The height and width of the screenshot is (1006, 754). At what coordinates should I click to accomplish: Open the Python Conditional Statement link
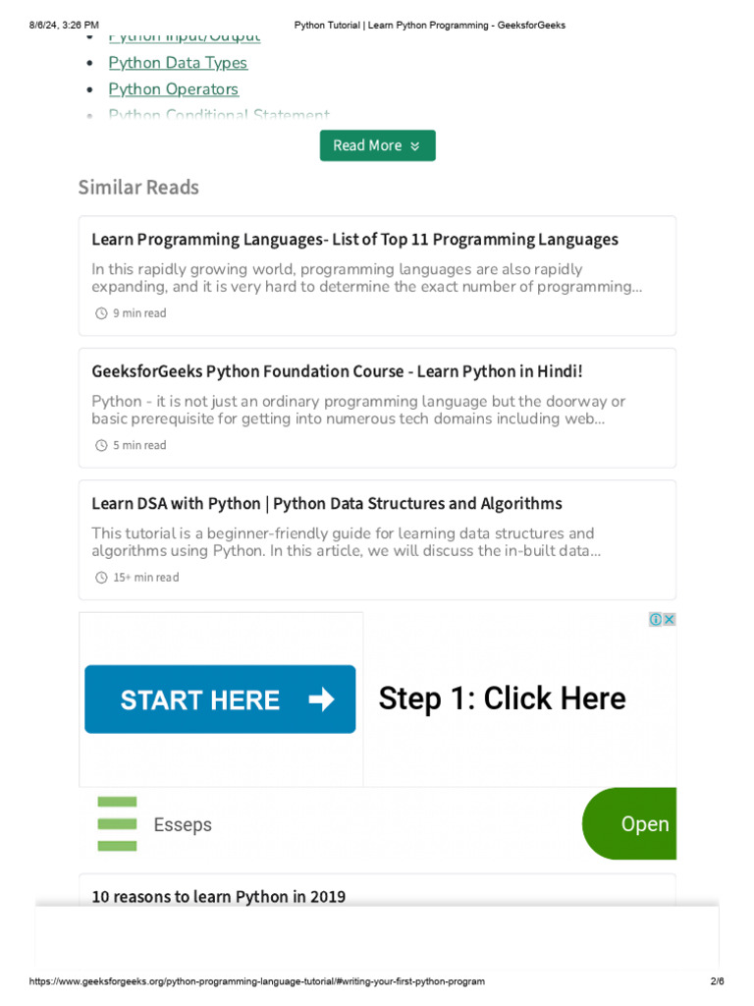218,116
